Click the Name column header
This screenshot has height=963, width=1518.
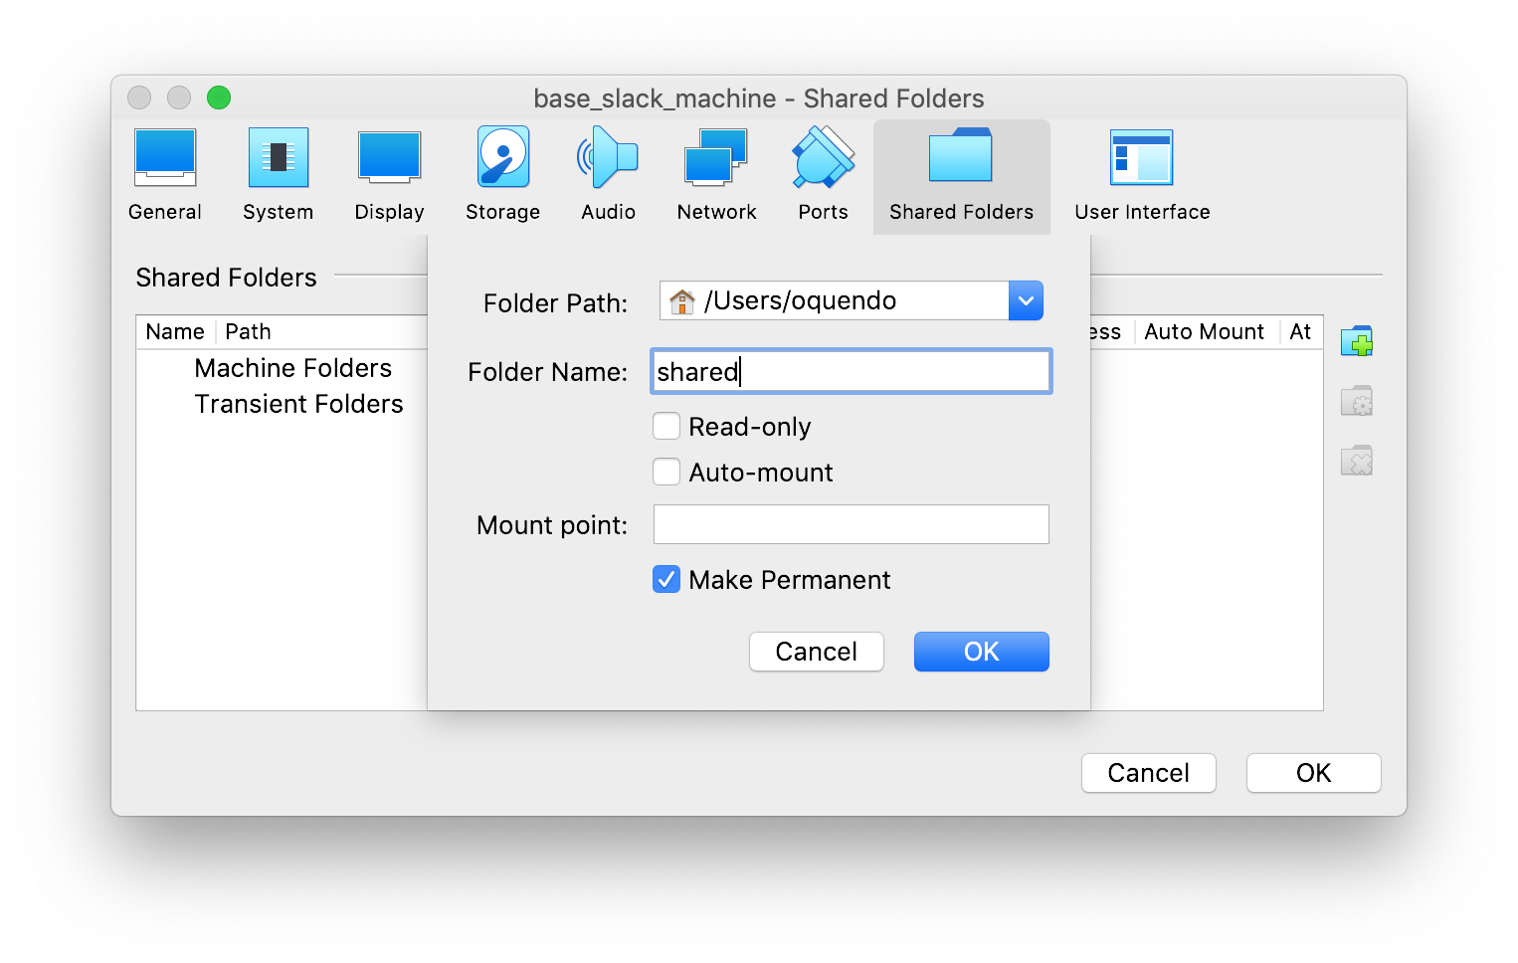click(175, 331)
